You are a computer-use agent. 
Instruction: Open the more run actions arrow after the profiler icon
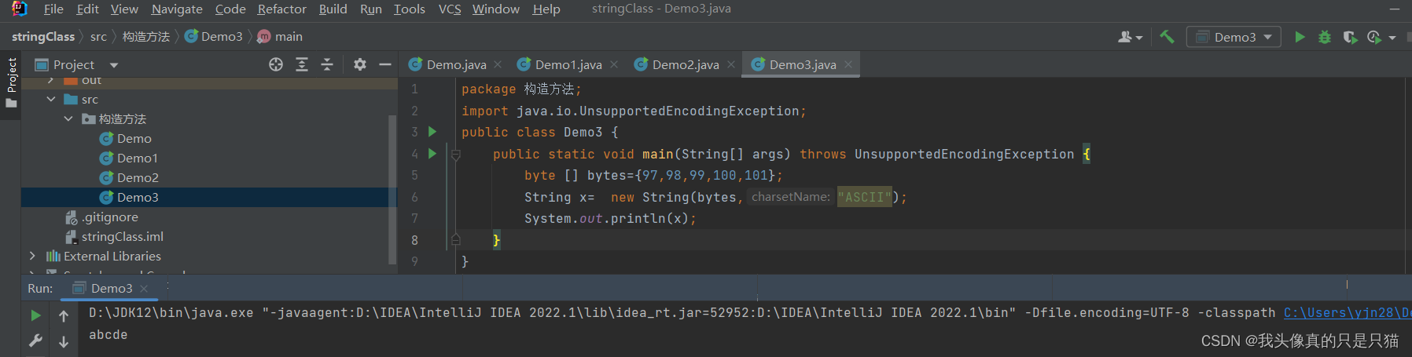[x=1392, y=38]
